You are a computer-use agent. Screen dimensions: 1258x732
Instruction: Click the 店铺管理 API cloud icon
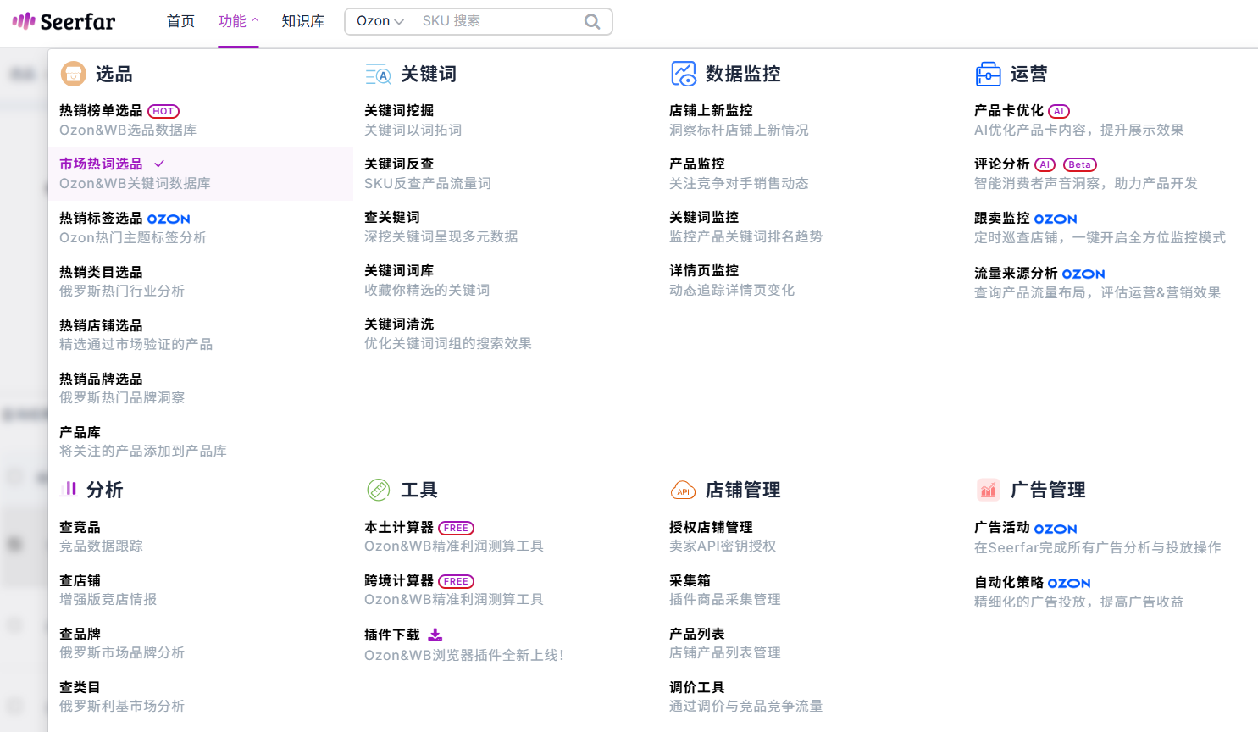point(683,491)
